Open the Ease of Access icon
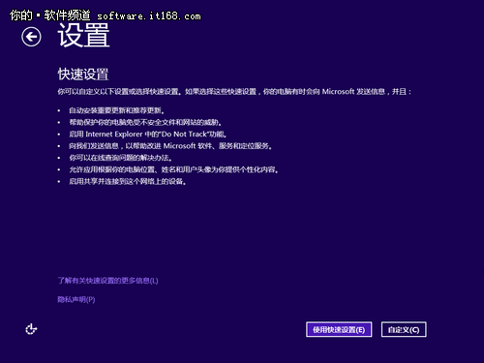The width and height of the screenshot is (484, 363). coord(31,329)
